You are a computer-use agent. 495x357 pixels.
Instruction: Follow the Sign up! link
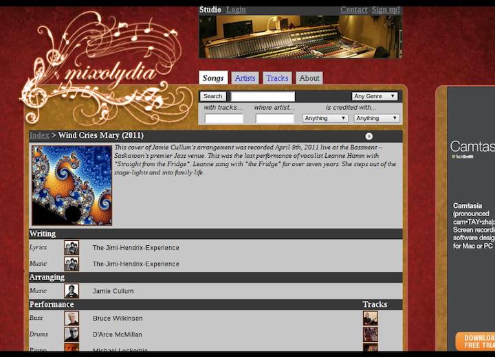pos(386,10)
